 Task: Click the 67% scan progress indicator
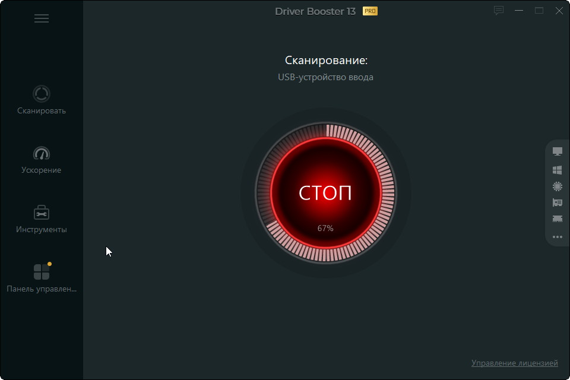point(325,228)
